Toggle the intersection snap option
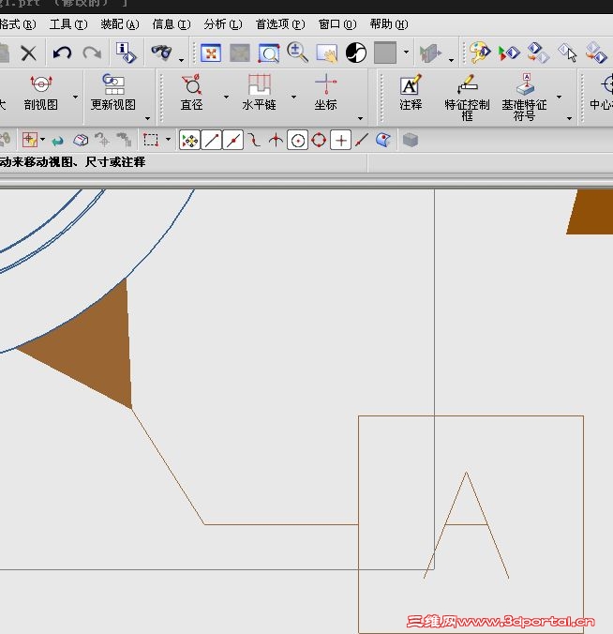The height and width of the screenshot is (634, 613). [x=276, y=141]
